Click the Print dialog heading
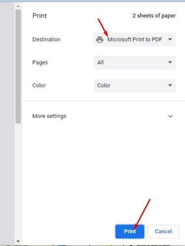 click(x=39, y=16)
